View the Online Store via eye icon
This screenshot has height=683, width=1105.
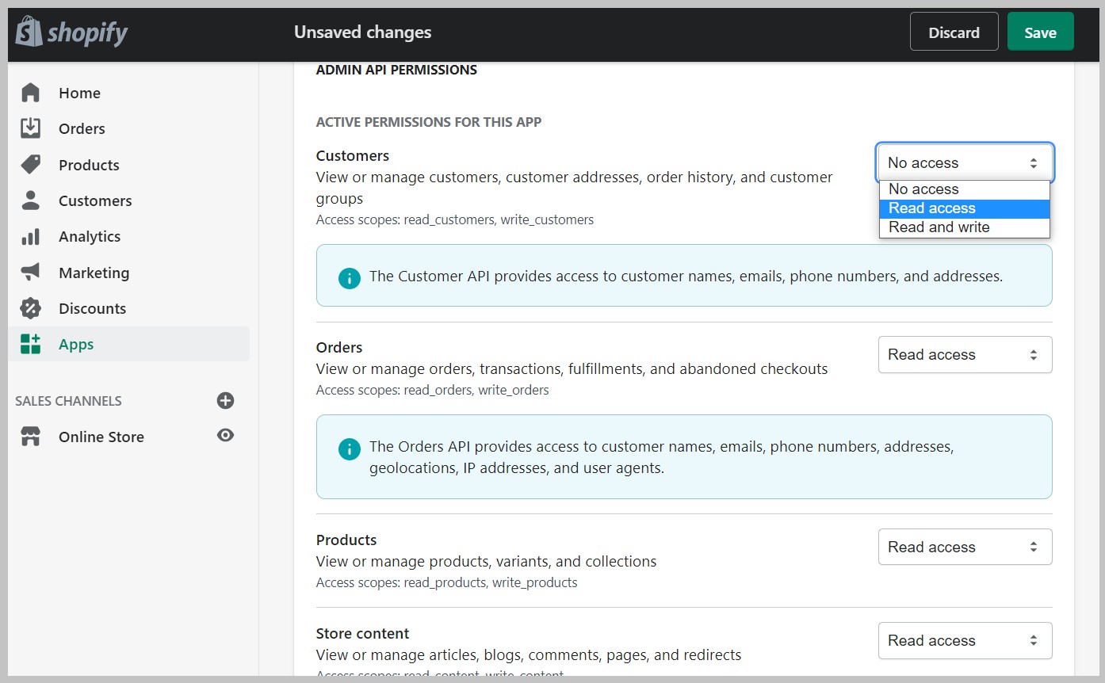click(x=225, y=435)
